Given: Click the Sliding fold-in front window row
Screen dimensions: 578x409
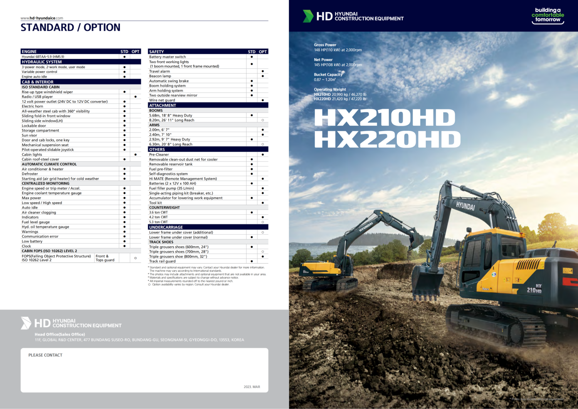Looking at the screenshot, I should click(81, 116).
